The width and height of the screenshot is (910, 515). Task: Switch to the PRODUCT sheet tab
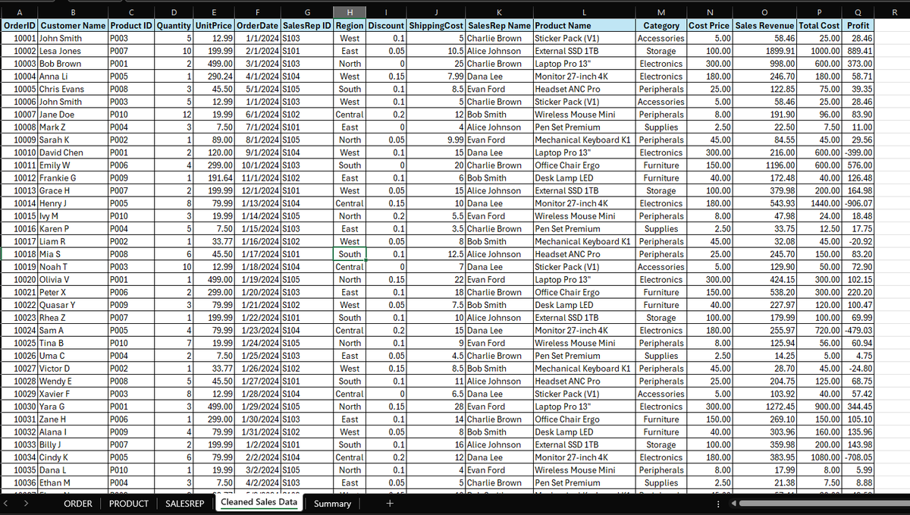pyautogui.click(x=129, y=504)
